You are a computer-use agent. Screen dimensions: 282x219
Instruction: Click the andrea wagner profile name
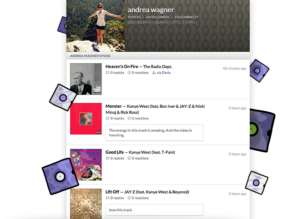[x=151, y=10]
